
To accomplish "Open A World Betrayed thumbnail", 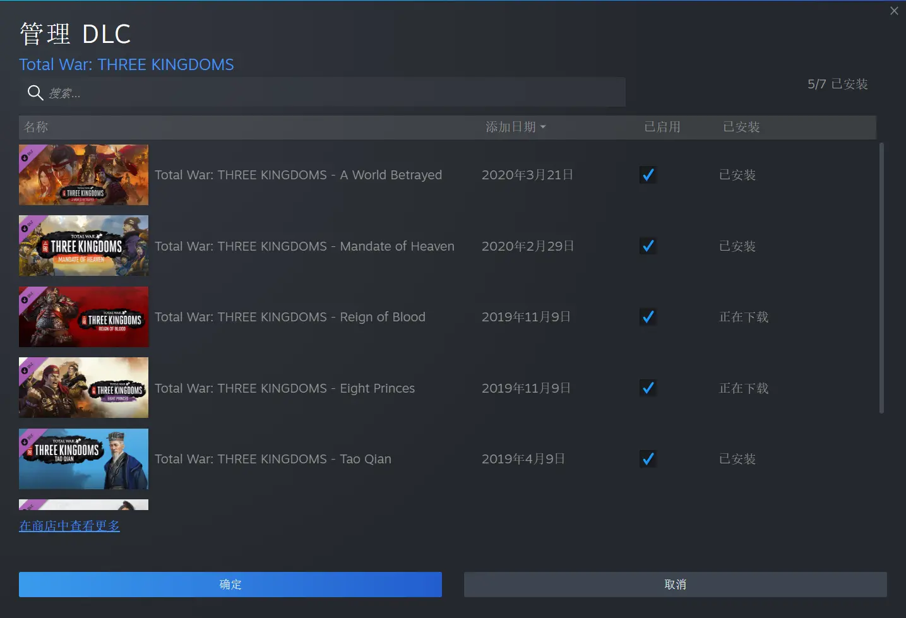I will click(83, 175).
